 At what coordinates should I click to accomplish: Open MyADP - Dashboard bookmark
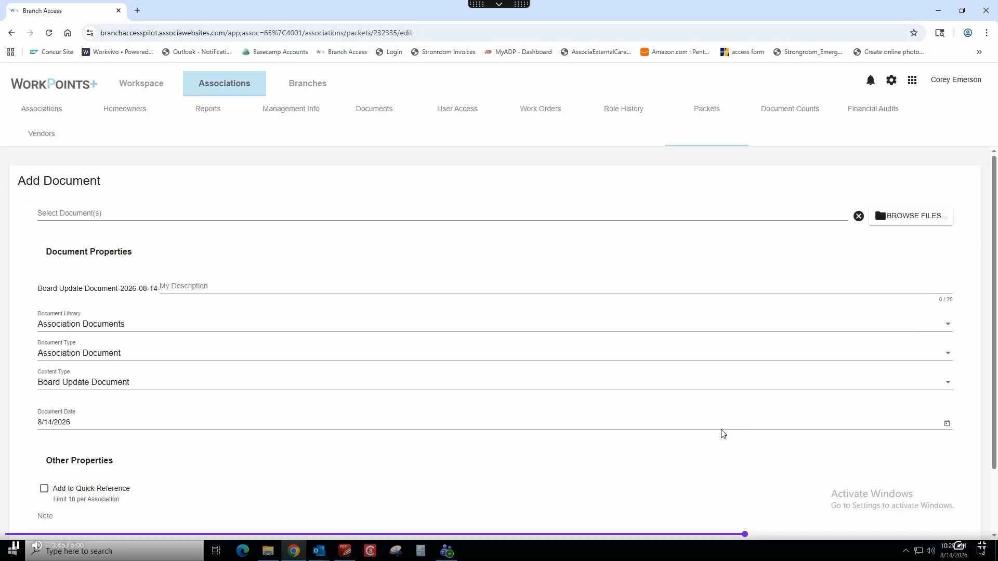(x=518, y=52)
